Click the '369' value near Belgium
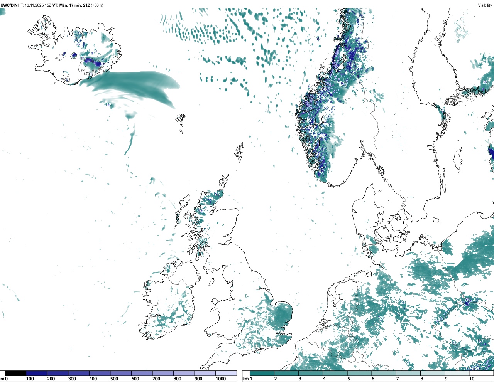Viewport: 494px width, 382px height. 355,341
